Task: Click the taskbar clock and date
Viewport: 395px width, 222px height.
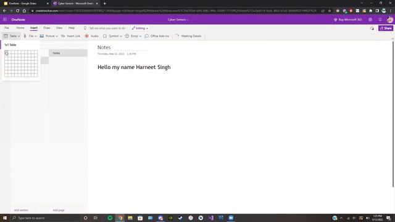Action: coord(377,218)
